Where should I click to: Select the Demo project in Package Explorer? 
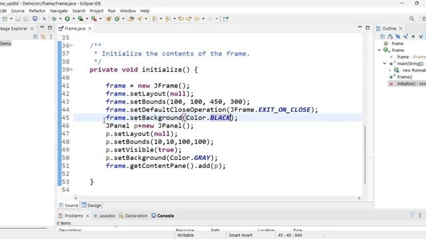pyautogui.click(x=5, y=44)
